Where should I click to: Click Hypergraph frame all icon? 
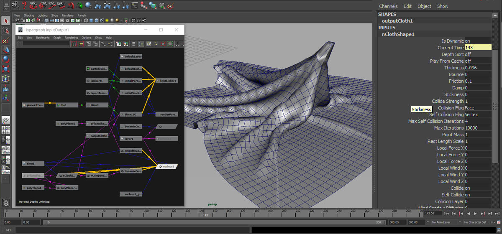pos(74,43)
